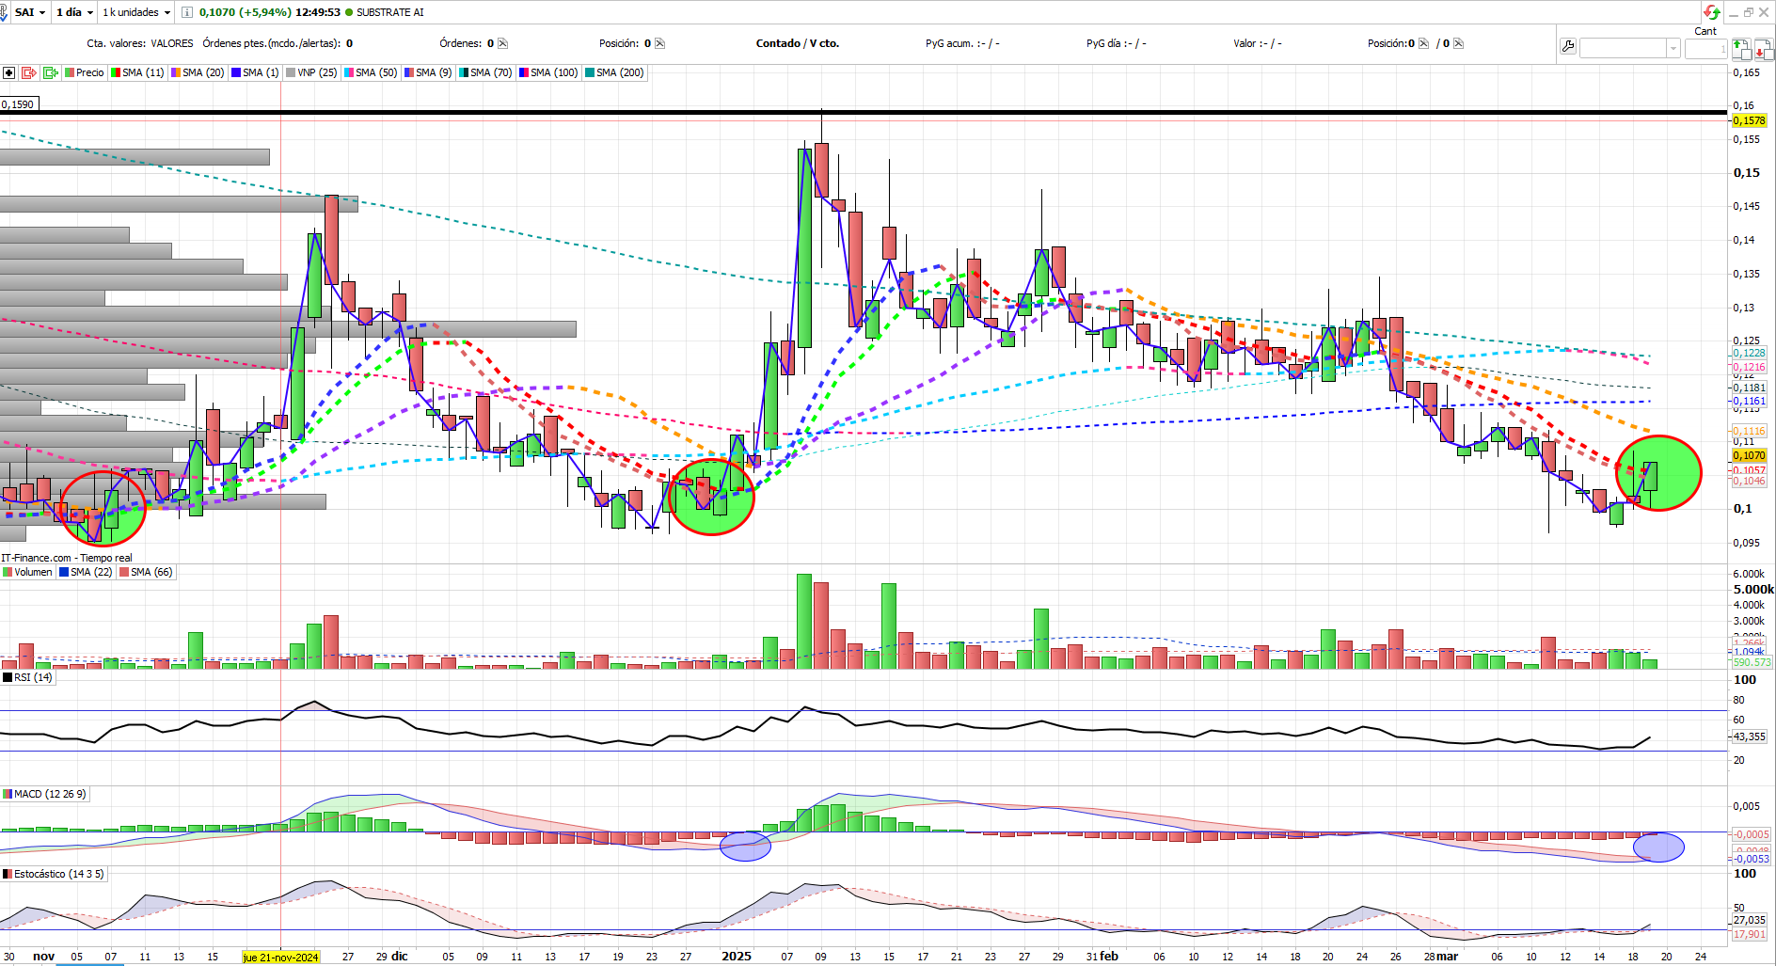Click the red export arrow icon
This screenshot has height=966, width=1776.
tap(29, 72)
